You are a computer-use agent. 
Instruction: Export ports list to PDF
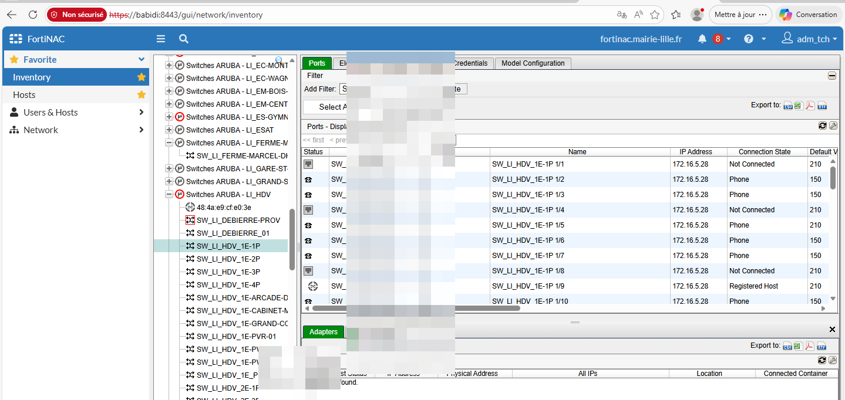coord(810,106)
